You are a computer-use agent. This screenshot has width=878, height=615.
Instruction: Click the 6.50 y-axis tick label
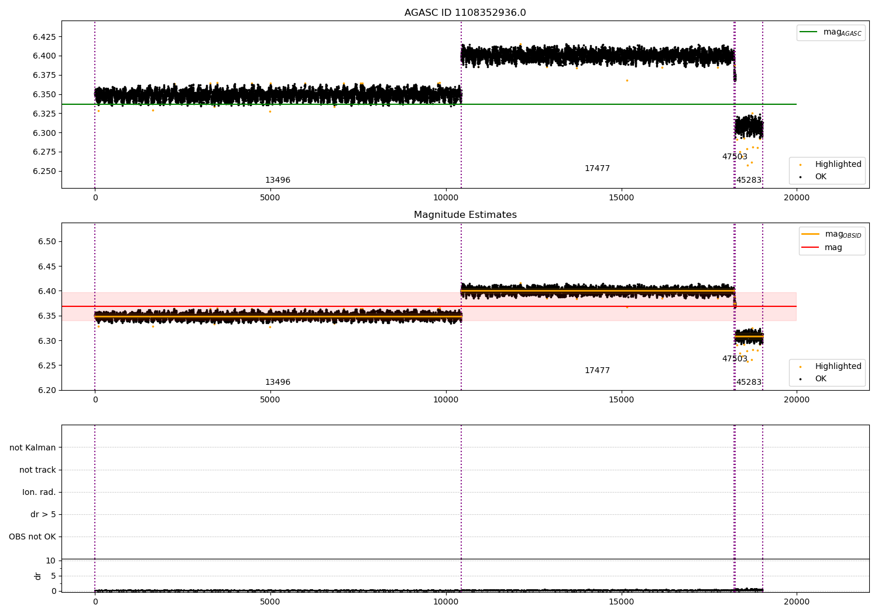pos(47,241)
